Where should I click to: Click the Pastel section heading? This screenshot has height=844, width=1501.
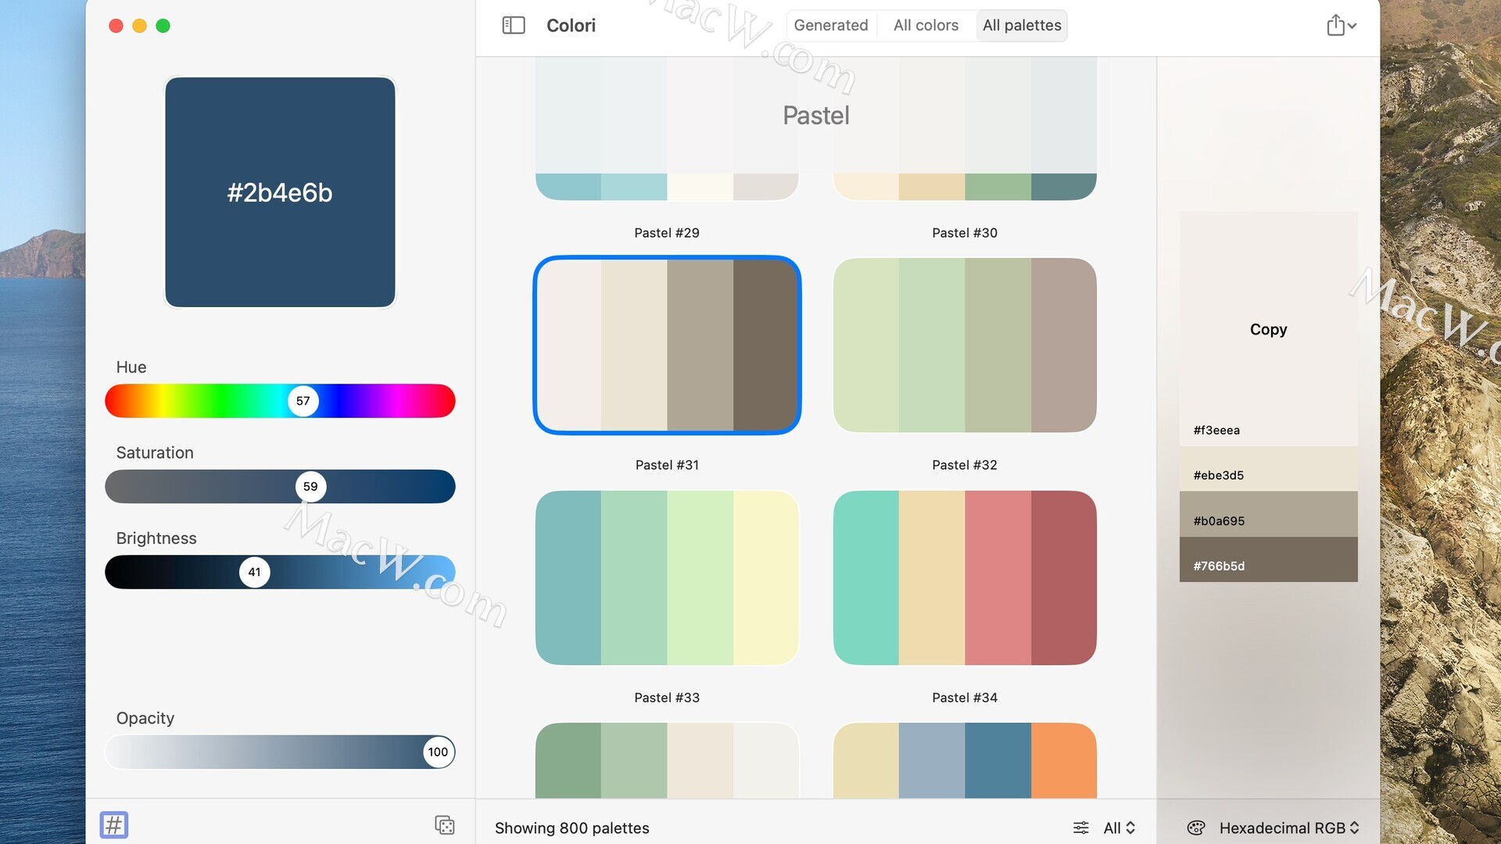pyautogui.click(x=815, y=116)
